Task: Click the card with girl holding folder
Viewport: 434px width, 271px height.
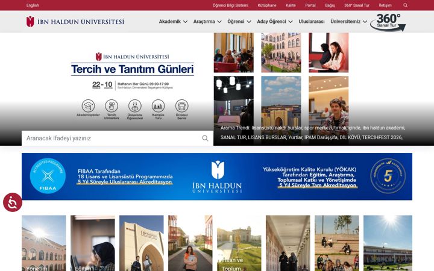Action: point(190,243)
